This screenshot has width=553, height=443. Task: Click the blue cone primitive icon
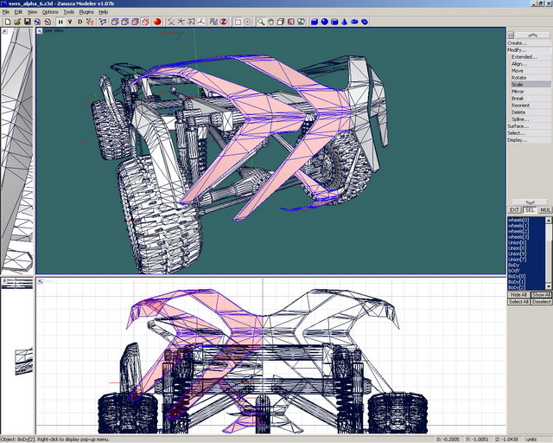click(x=345, y=22)
